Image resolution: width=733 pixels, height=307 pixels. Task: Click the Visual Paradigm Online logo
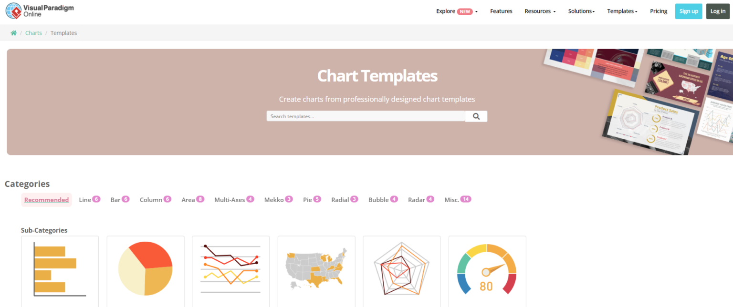(x=39, y=10)
